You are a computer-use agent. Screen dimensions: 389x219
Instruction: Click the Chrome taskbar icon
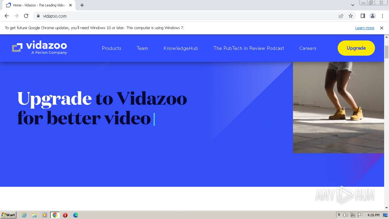(55, 215)
